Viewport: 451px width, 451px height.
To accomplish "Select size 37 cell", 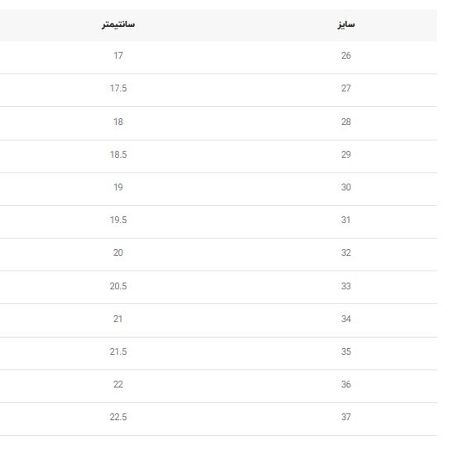I will (346, 417).
